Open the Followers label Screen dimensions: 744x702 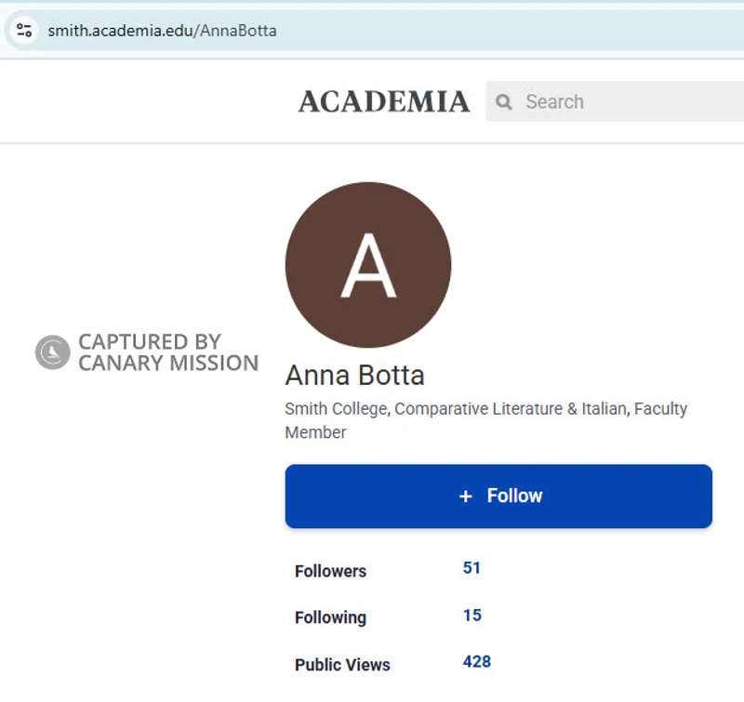tap(331, 571)
